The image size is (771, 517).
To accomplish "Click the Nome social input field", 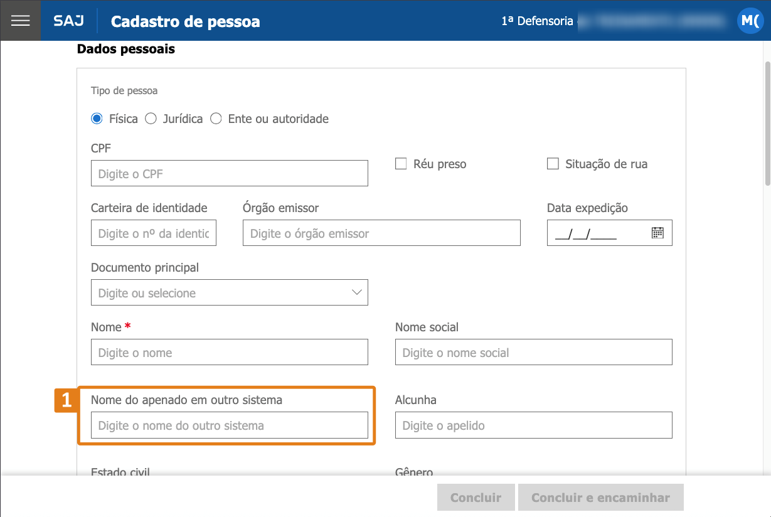I will pyautogui.click(x=534, y=352).
